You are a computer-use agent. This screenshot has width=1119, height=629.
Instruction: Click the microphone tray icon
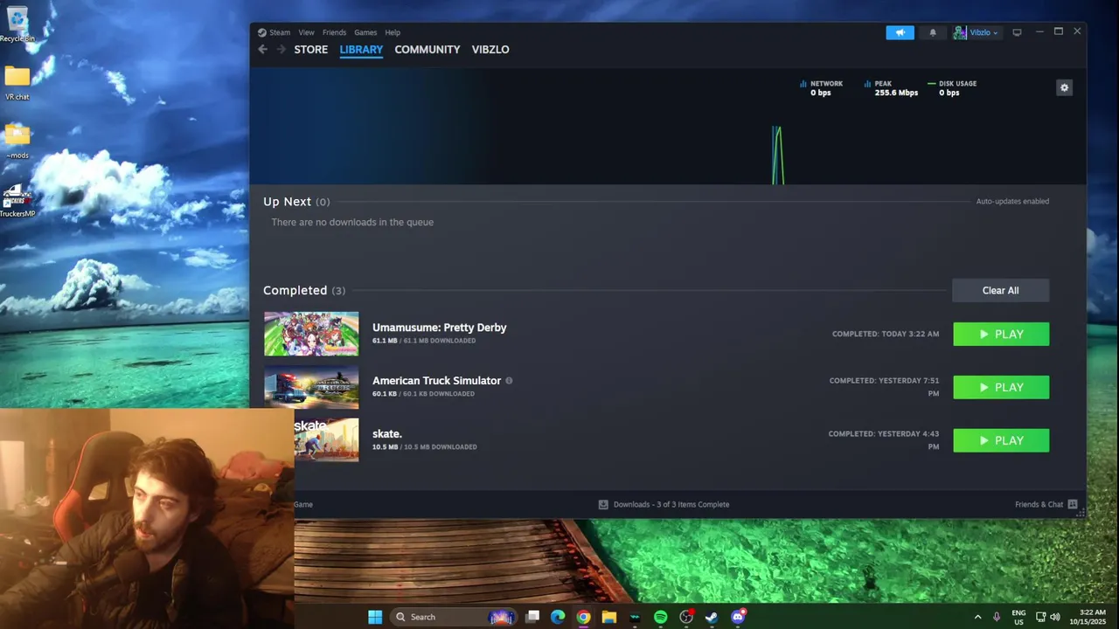coord(997,617)
